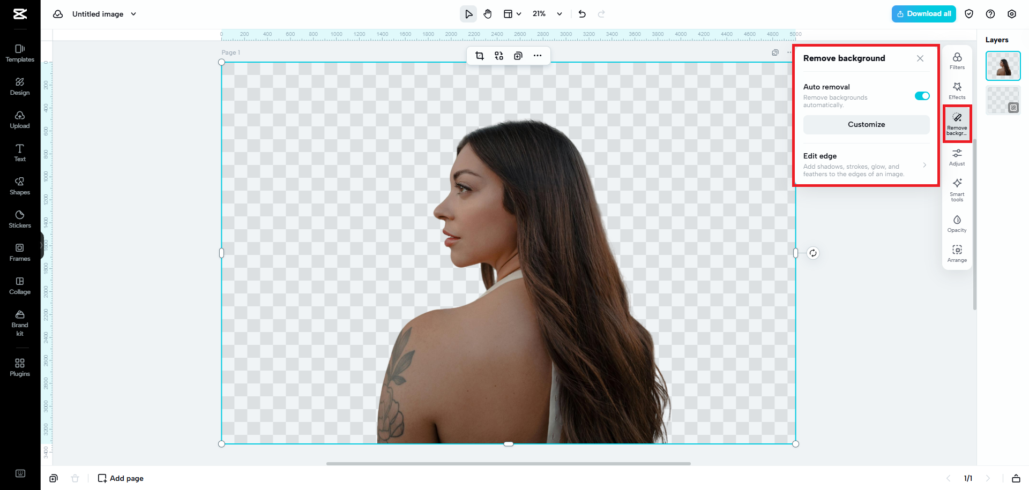Open the Stickers panel

(x=20, y=218)
